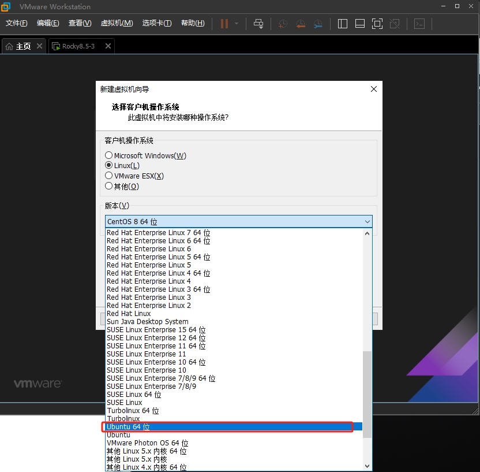The height and width of the screenshot is (472, 480).
Task: Select Red Hat Enterprise Linux 4 64 位
Action: (x=234, y=273)
